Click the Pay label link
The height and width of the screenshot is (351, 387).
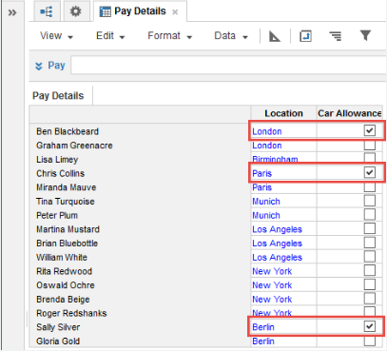56,66
